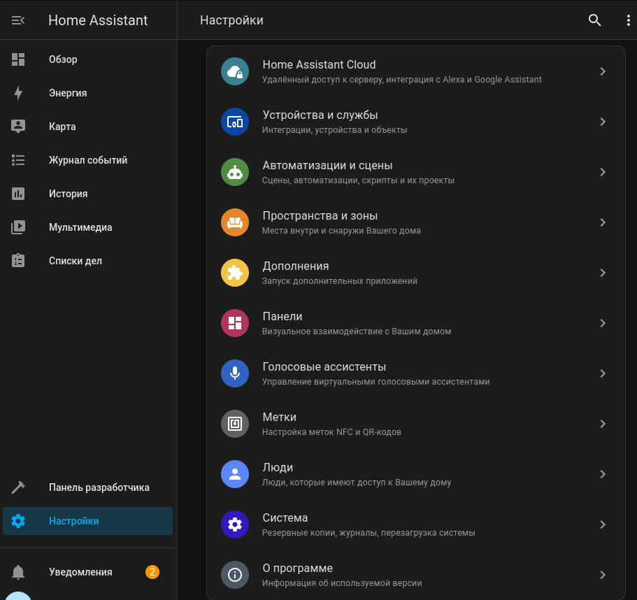Viewport: 637px width, 600px height.
Task: Click the NFC Метки icon
Action: (x=235, y=424)
